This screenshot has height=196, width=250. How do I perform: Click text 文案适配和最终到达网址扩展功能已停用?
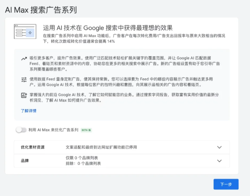[101, 147]
